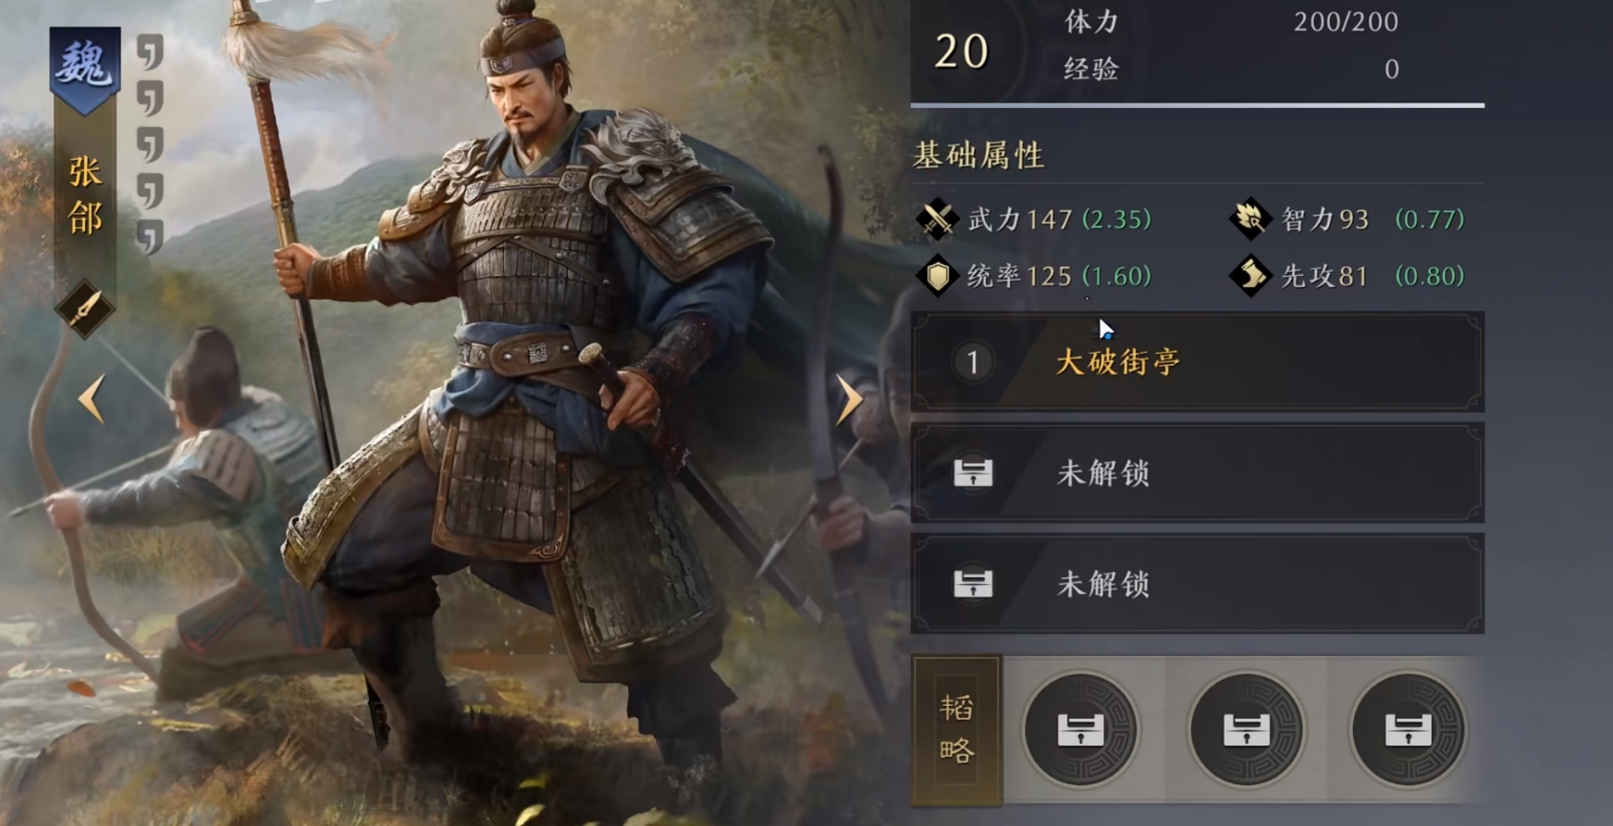Show previous general with left arrow

point(92,399)
